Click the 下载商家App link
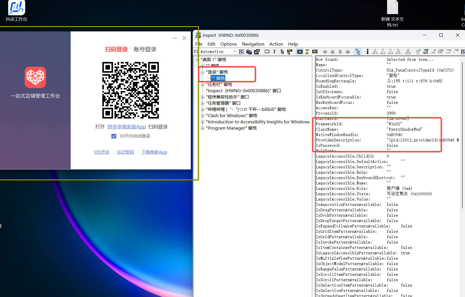 [x=154, y=152]
